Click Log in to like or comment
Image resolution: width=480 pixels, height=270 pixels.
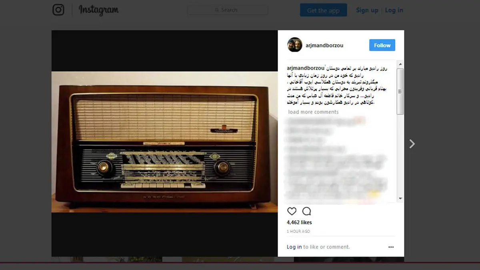294,247
